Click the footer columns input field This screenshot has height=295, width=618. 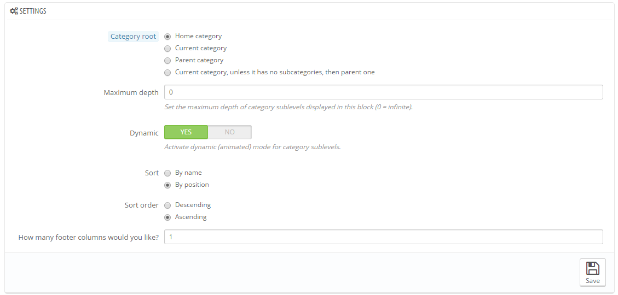tap(384, 237)
